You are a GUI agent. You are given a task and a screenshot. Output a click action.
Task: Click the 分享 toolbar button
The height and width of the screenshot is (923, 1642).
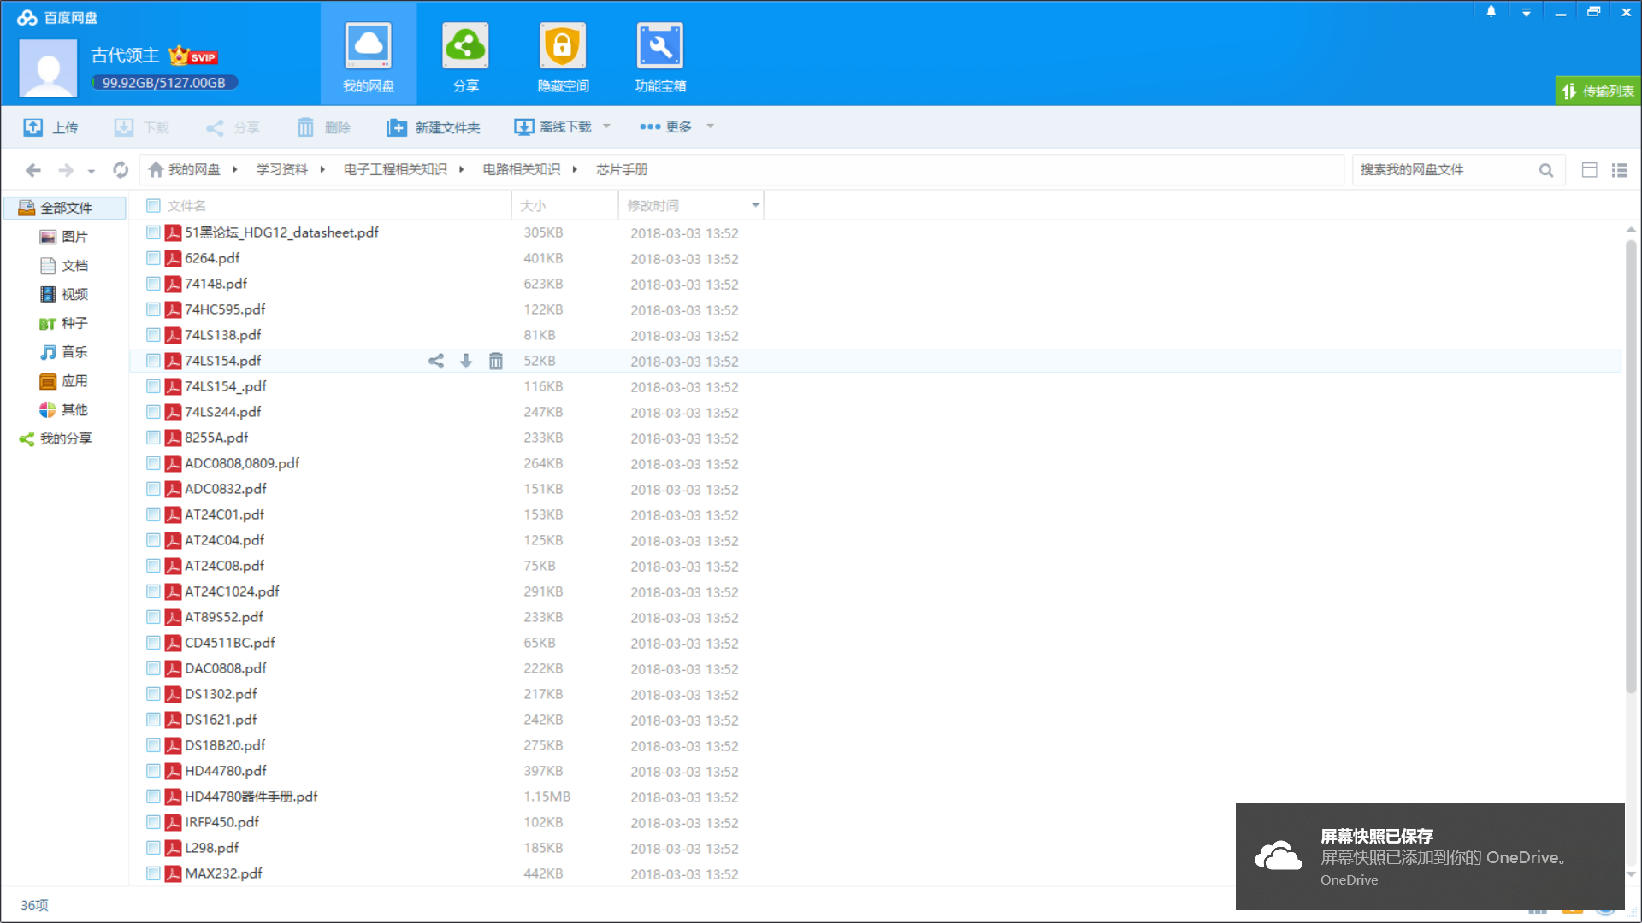pyautogui.click(x=233, y=127)
